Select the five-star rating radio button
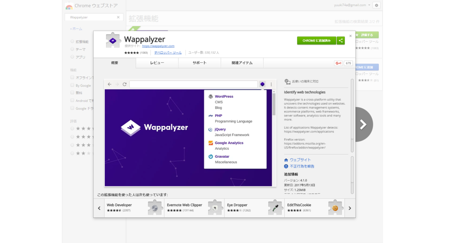 click(72, 129)
